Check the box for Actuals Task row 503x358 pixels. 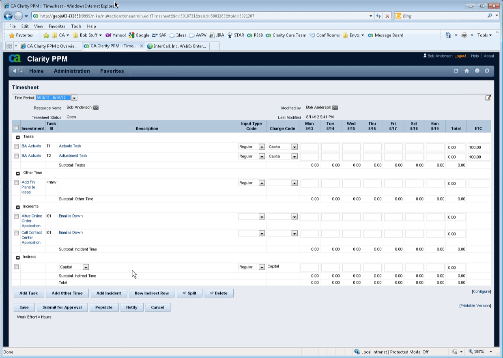pos(16,147)
